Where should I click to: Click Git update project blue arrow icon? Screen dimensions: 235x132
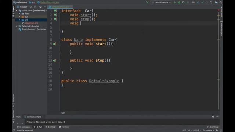tap(198, 3)
